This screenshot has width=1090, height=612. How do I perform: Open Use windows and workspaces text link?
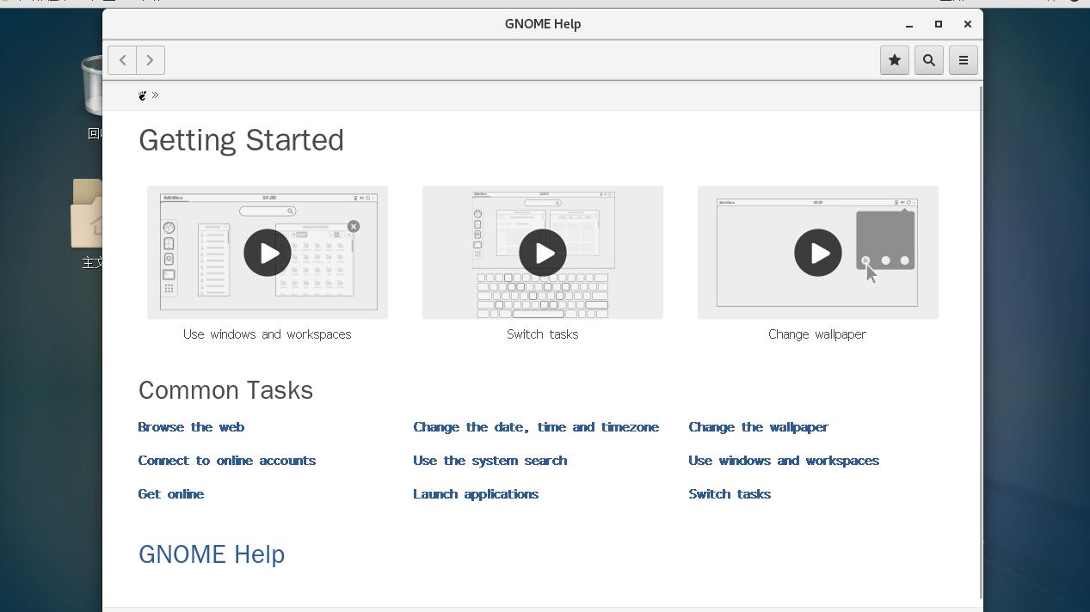784,461
